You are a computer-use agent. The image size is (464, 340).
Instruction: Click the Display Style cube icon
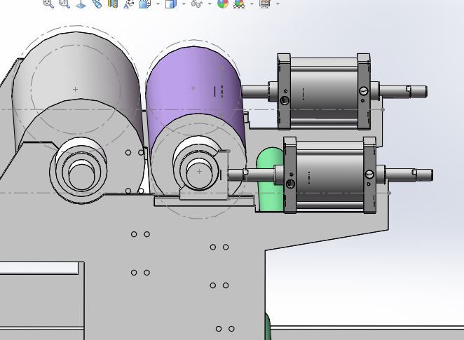click(x=171, y=4)
